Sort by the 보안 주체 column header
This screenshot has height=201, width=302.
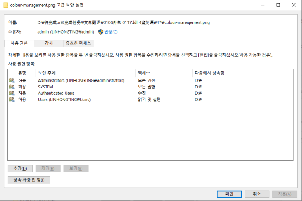pyautogui.click(x=86, y=73)
